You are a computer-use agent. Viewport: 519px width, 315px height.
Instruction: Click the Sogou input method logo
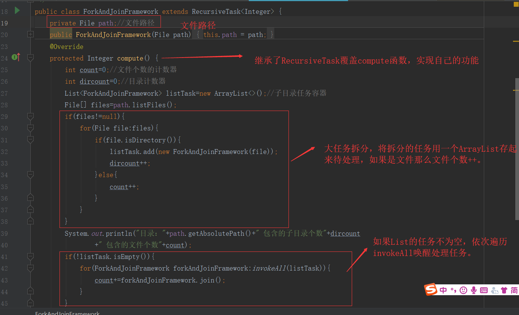(430, 290)
